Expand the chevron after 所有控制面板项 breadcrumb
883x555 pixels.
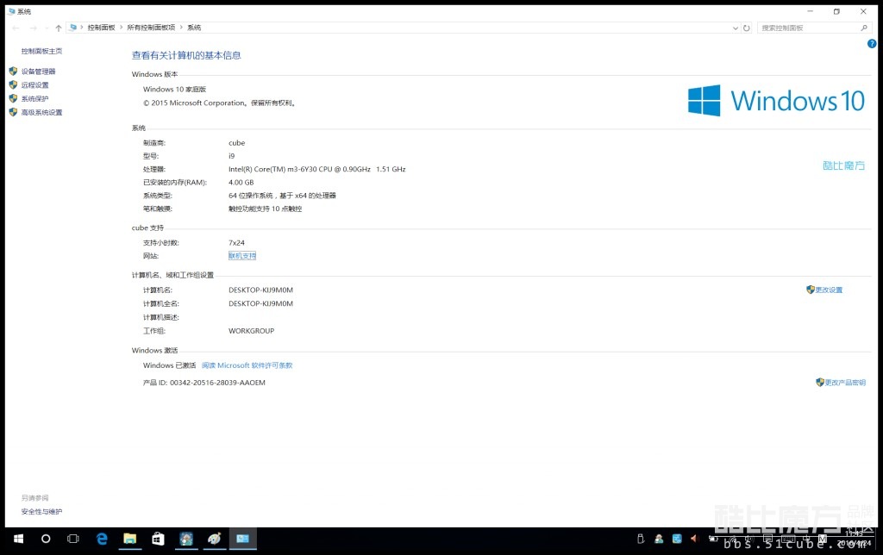[182, 28]
